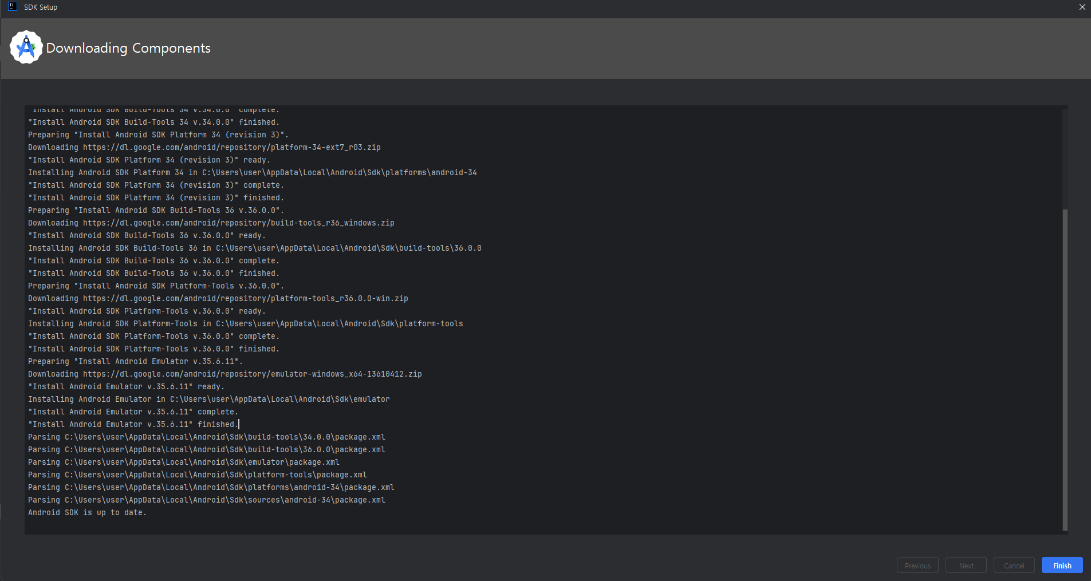Click Parsing build-tools\36.0.0\package.xml line

(207, 449)
